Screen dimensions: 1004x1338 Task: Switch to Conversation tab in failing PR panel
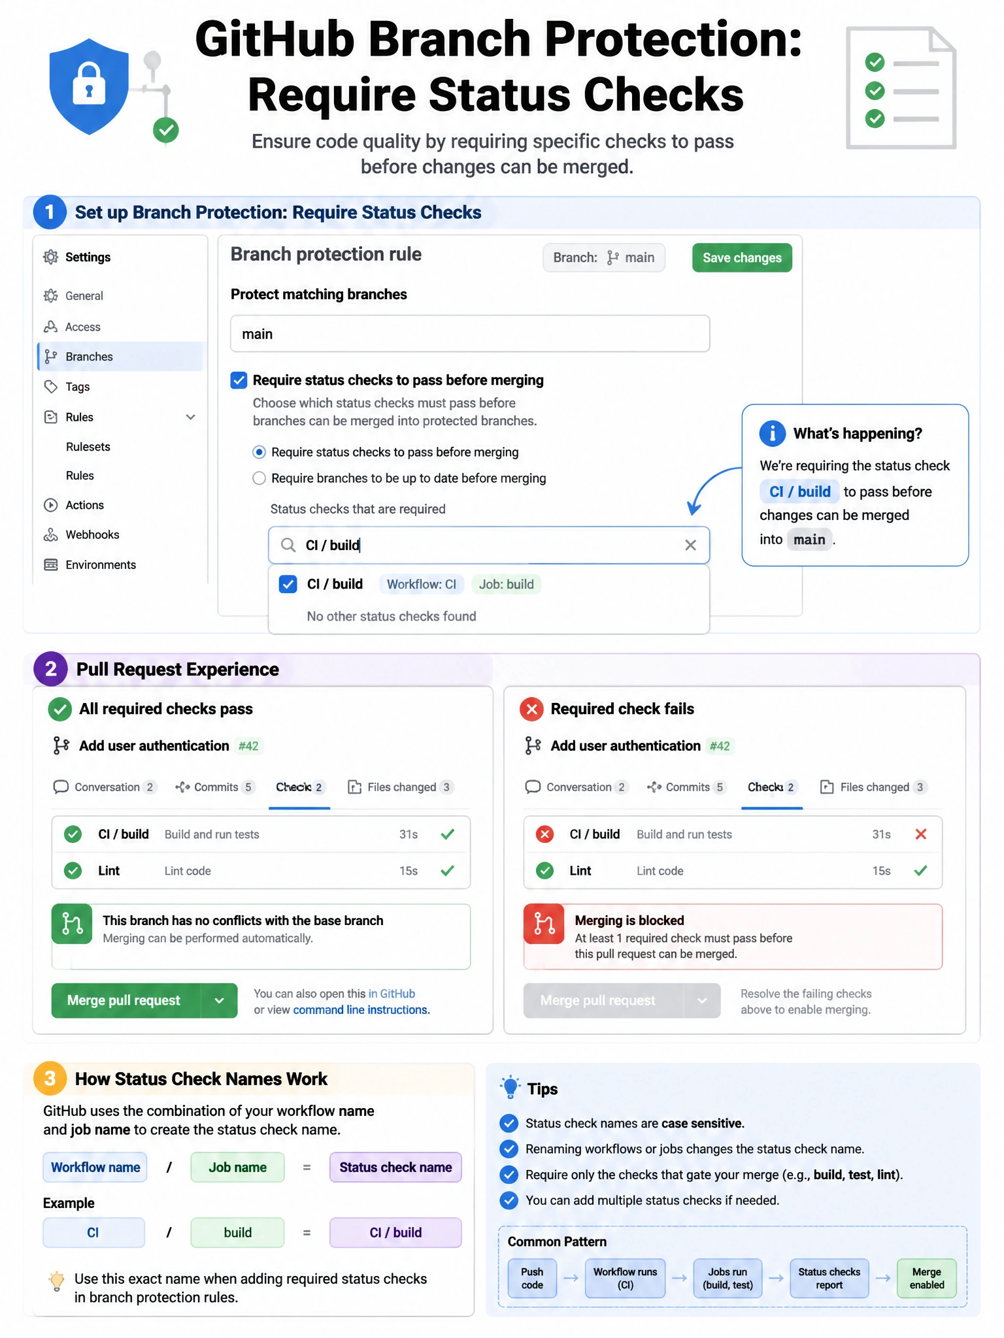[577, 787]
